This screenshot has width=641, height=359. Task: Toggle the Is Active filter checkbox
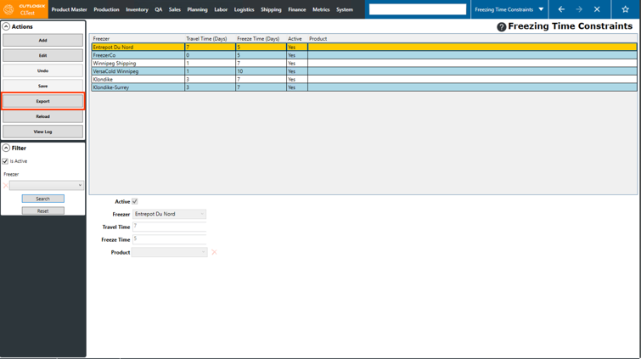(5, 161)
